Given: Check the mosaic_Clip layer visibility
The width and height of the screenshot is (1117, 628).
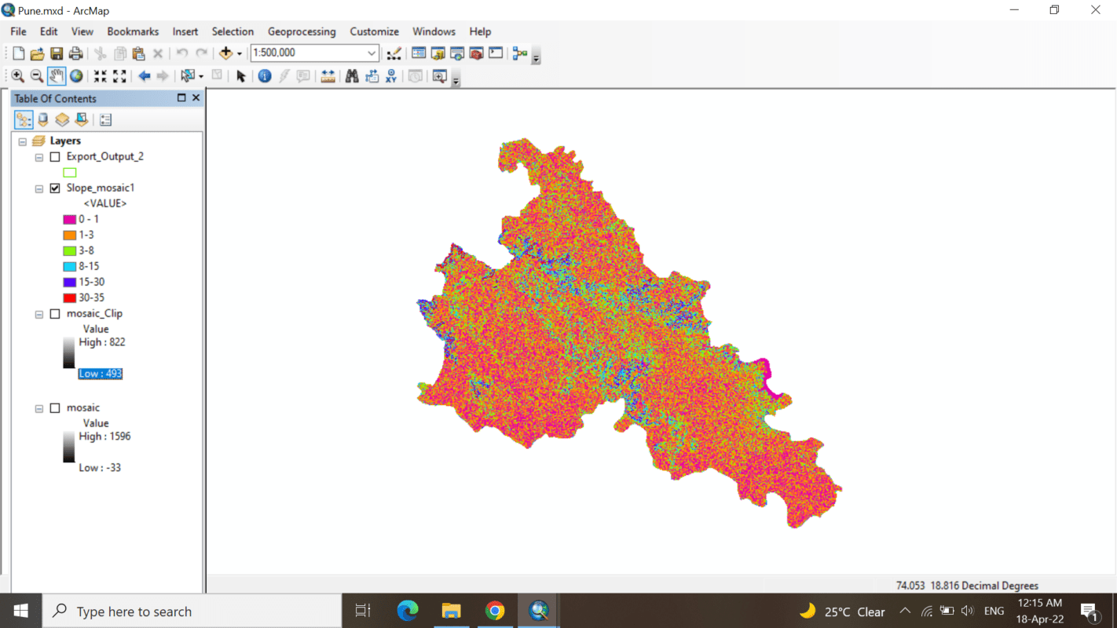Looking at the screenshot, I should 53,313.
